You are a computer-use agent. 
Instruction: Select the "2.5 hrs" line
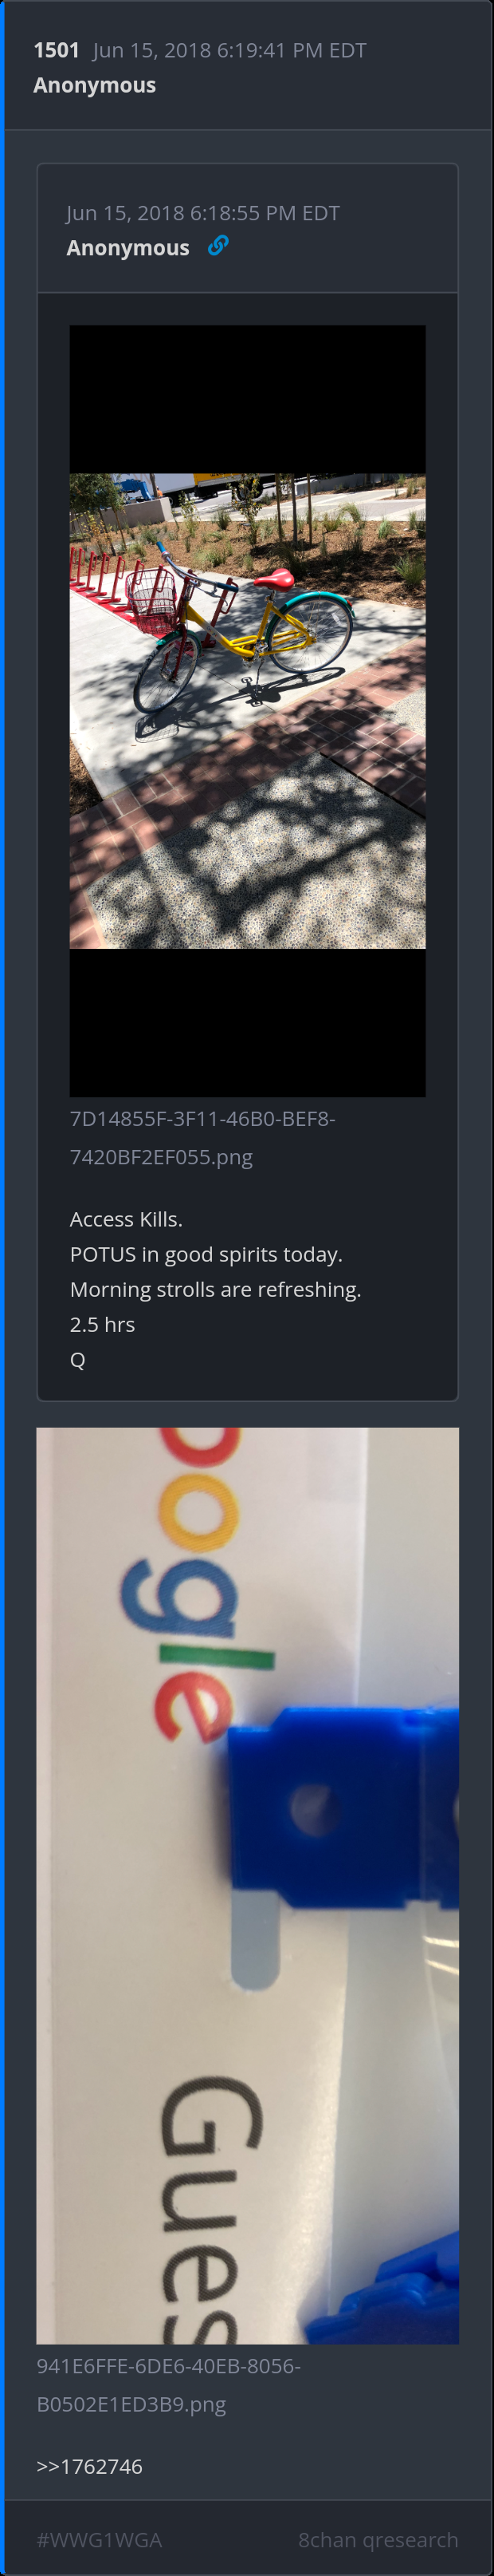(x=103, y=1324)
